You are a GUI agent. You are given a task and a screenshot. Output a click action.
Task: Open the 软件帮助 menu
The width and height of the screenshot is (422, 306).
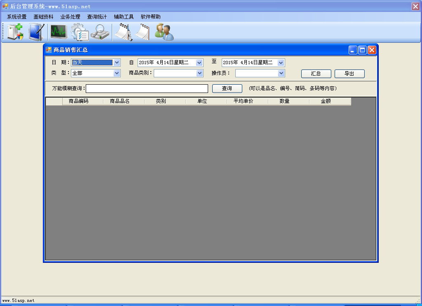150,16
